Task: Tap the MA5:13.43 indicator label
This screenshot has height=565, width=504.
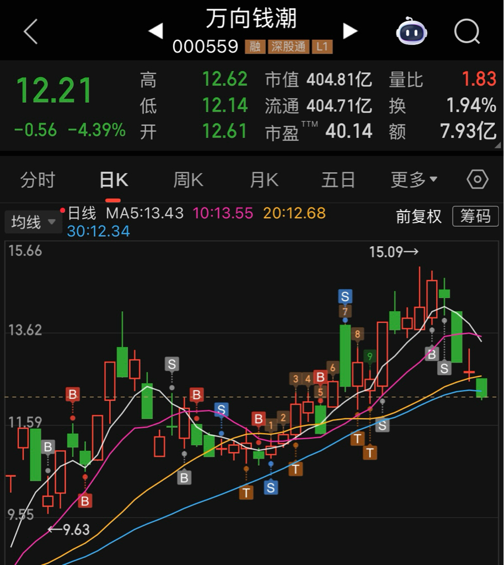Action: (x=144, y=213)
